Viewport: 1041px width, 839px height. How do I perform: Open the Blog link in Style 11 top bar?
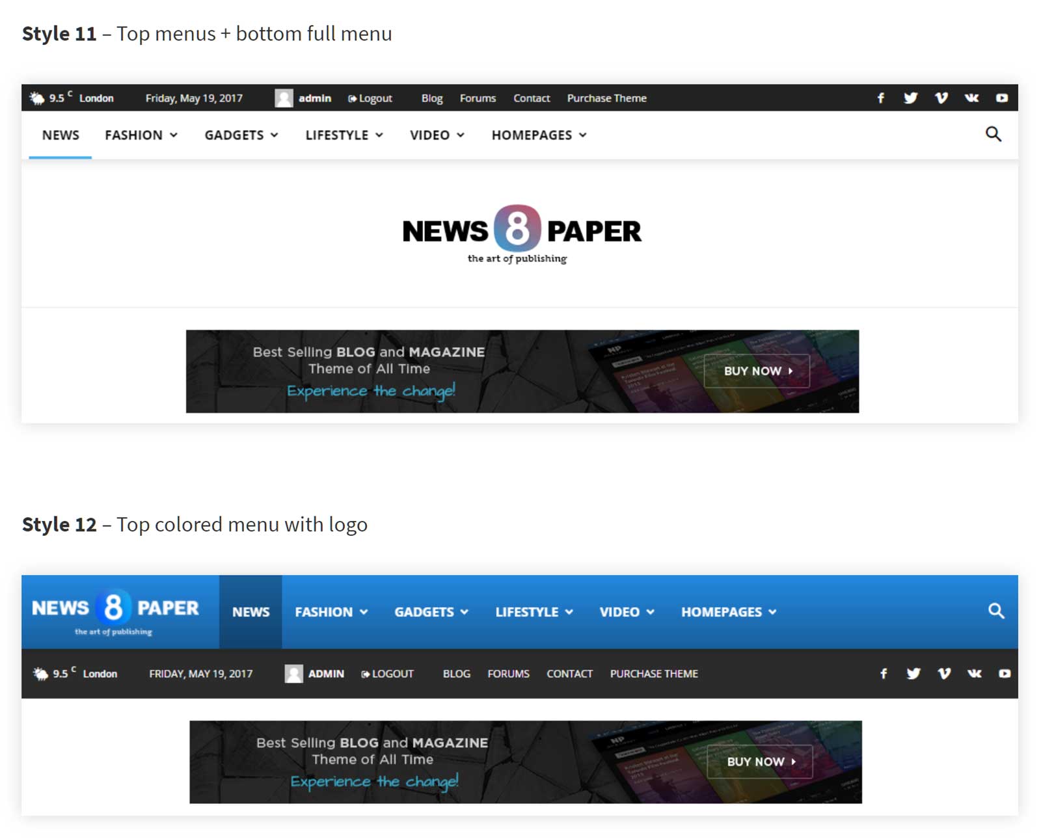(432, 98)
